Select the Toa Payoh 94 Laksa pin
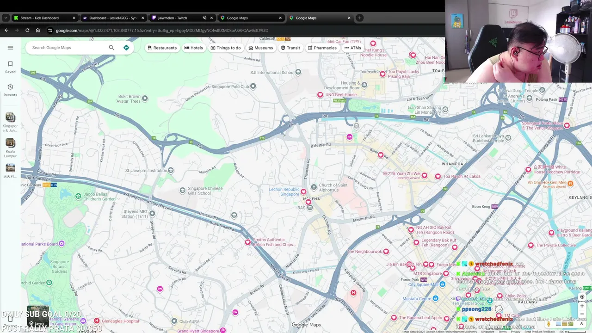 (438, 176)
